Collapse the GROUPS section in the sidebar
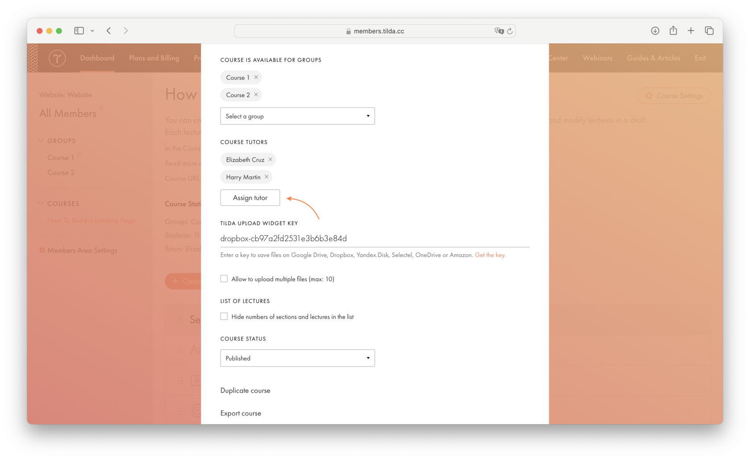 (41, 140)
